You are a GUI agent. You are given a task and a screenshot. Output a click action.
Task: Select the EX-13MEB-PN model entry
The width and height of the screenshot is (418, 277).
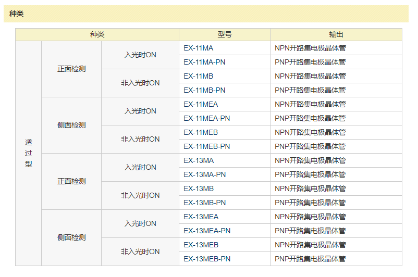tap(206, 259)
